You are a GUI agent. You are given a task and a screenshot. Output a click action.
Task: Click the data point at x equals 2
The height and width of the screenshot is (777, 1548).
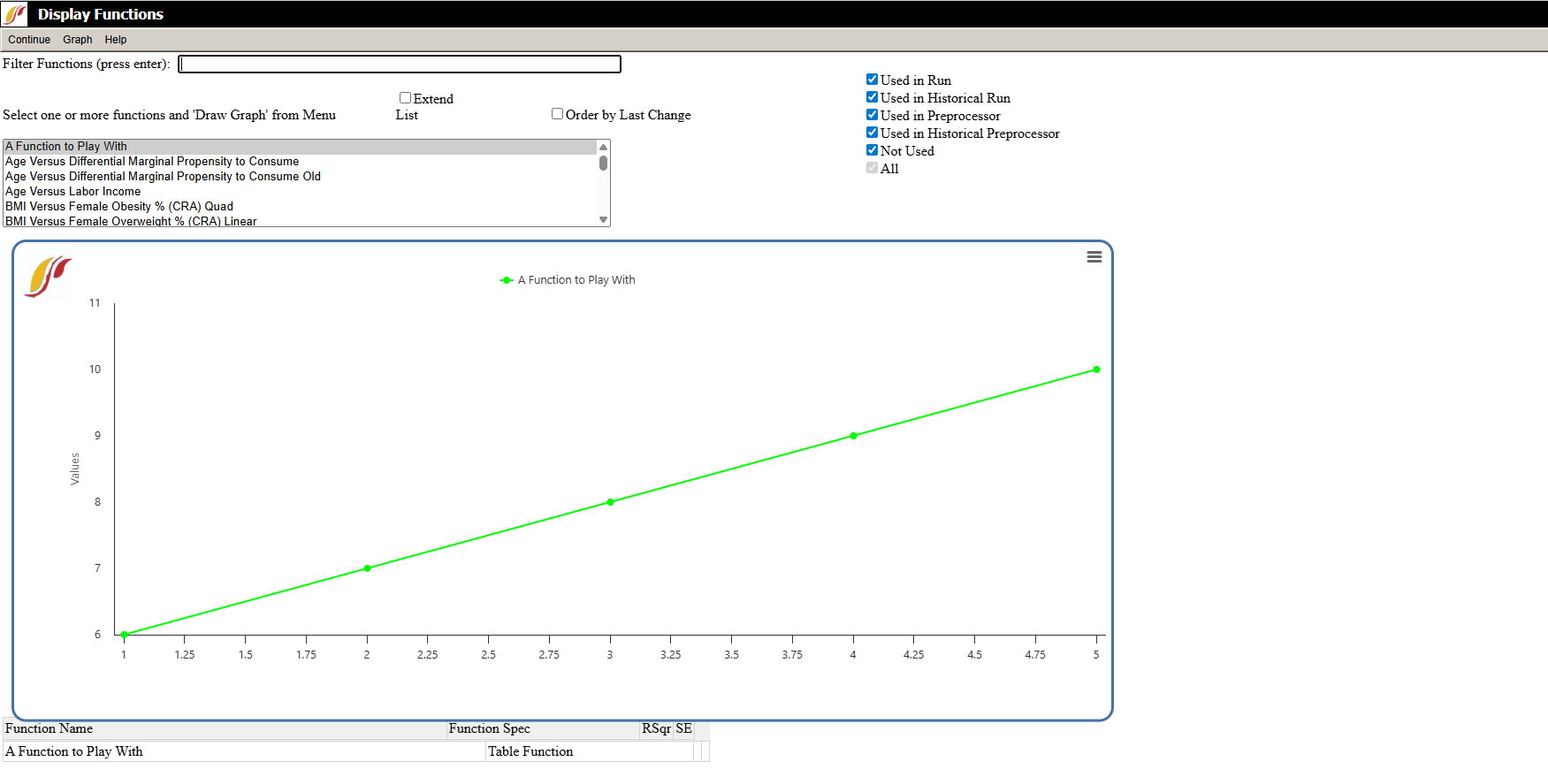tap(367, 568)
